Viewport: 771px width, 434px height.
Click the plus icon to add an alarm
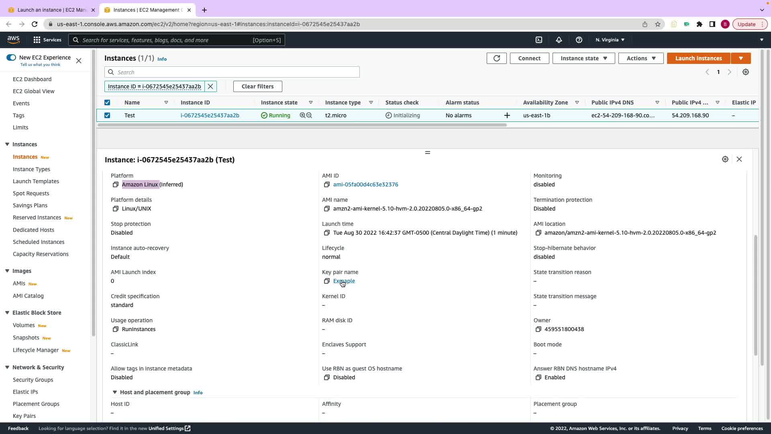click(x=507, y=115)
